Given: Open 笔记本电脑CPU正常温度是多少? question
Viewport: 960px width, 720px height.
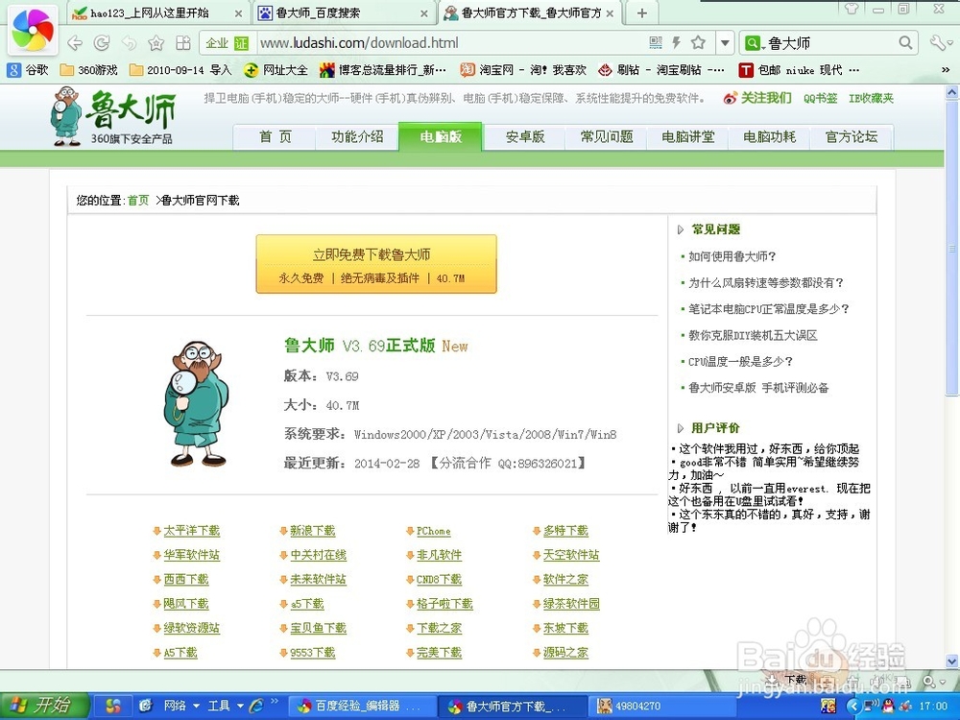Looking at the screenshot, I should coord(768,309).
